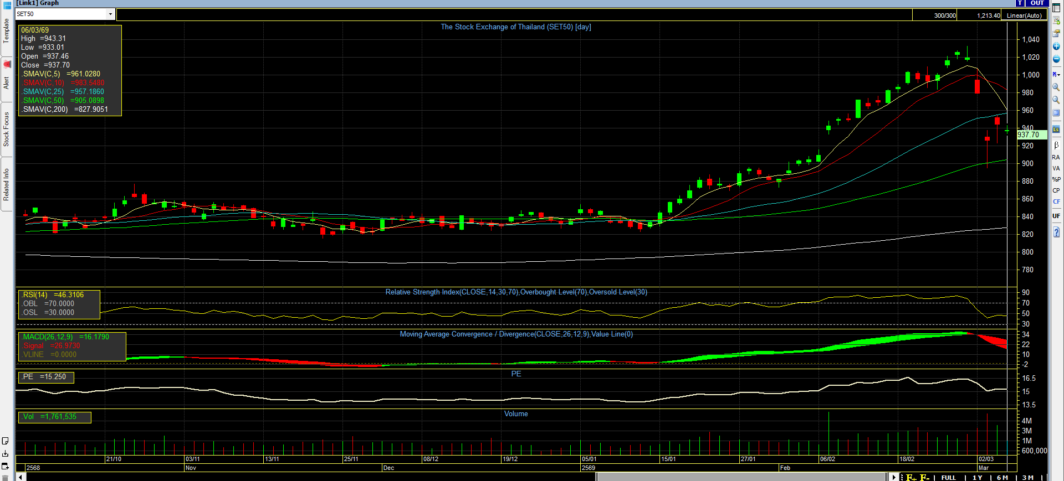Click the .Vol =1,761,535 label
Image resolution: width=1064 pixels, height=481 pixels.
[x=49, y=416]
